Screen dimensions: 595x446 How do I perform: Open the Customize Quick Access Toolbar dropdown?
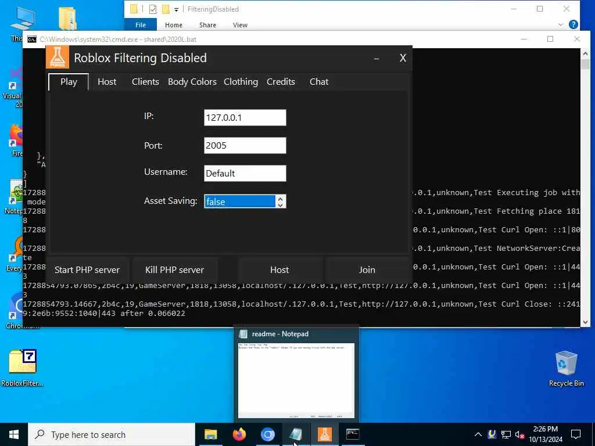coord(177,9)
